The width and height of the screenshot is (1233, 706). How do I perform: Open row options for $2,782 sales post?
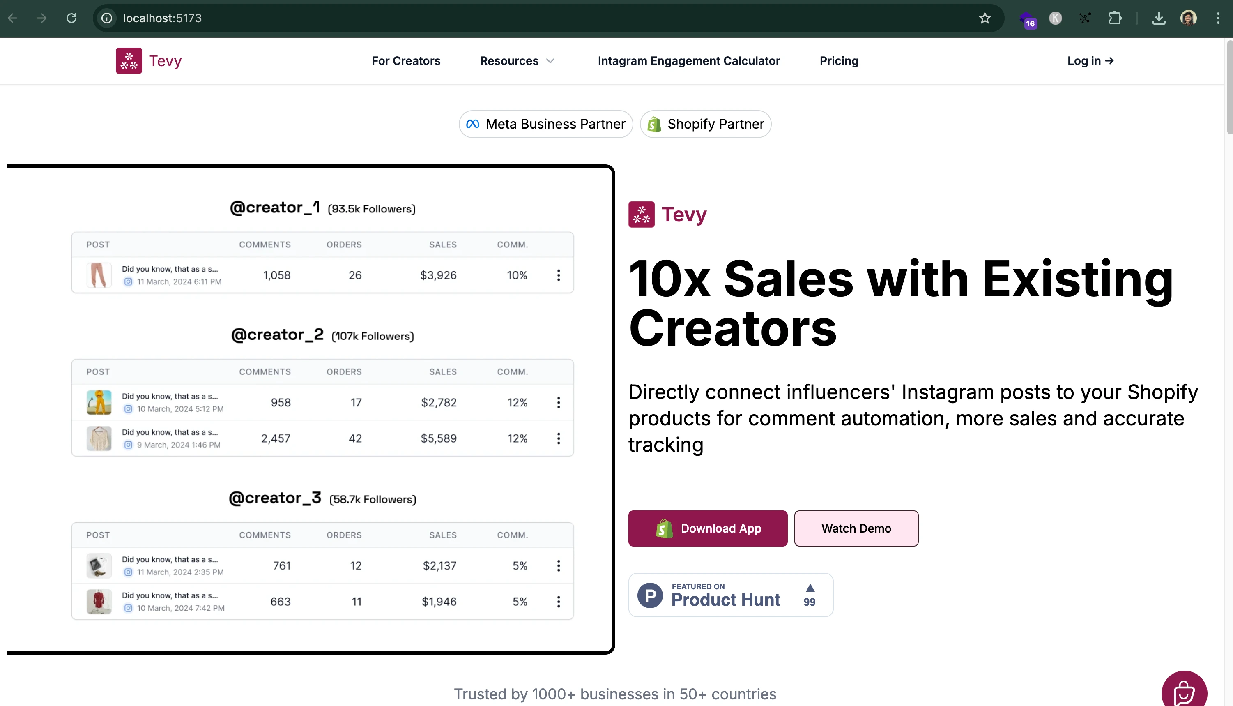(559, 402)
